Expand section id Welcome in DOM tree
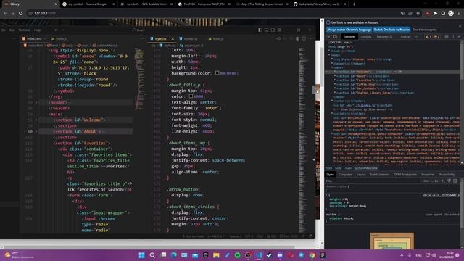The image size is (464, 261). 335,72
